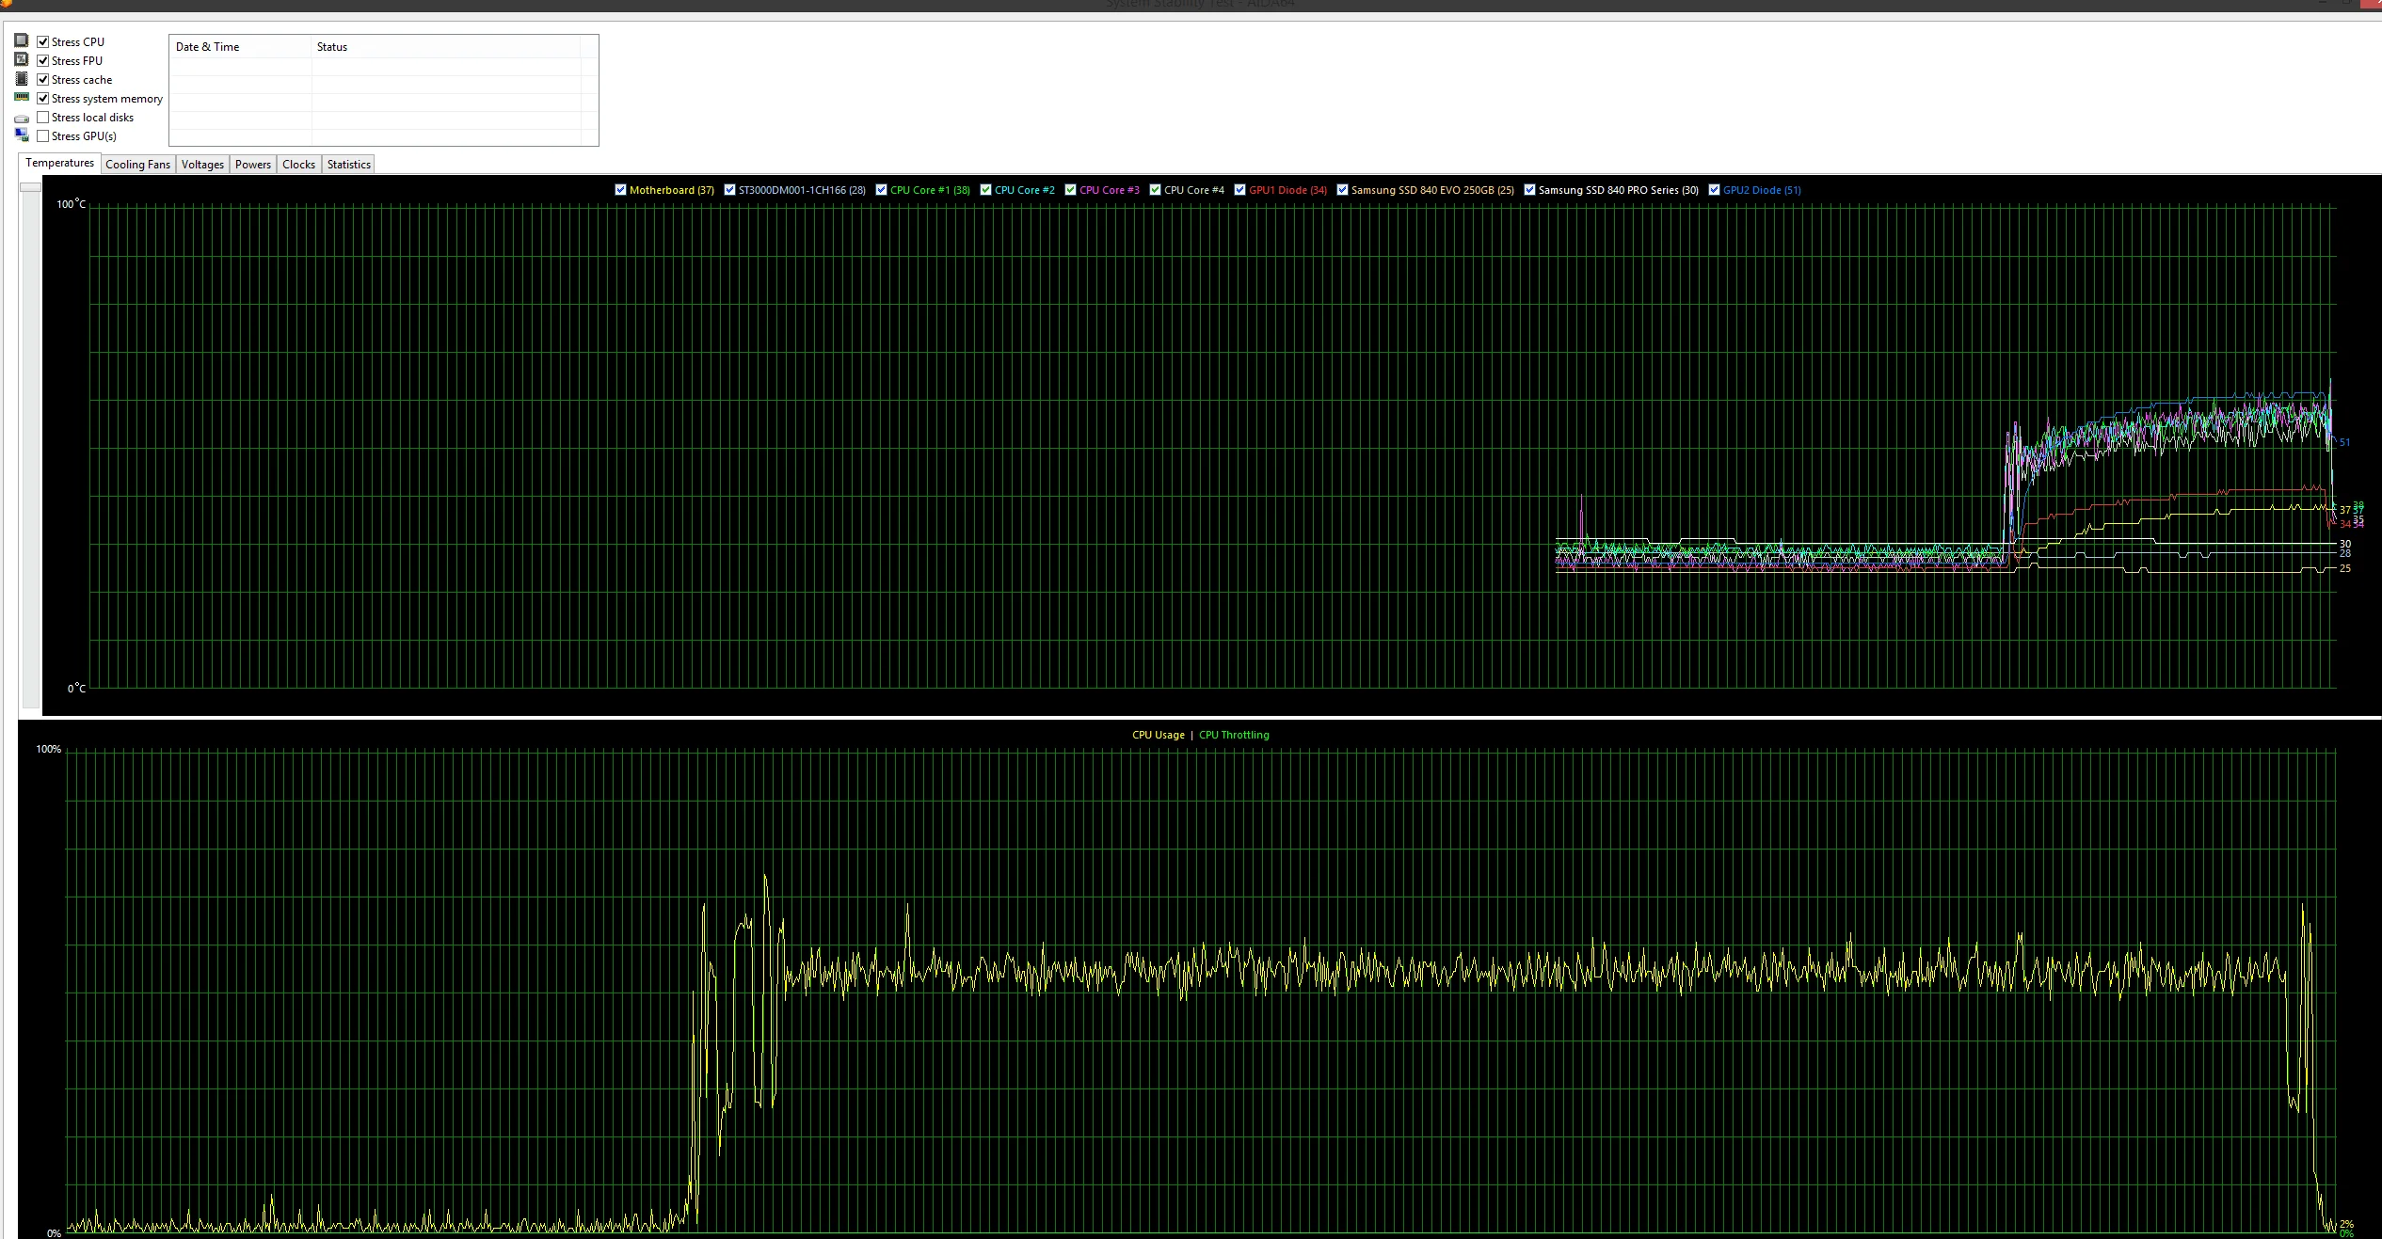Click the graph scale slider left of temperature chart

(x=30, y=186)
